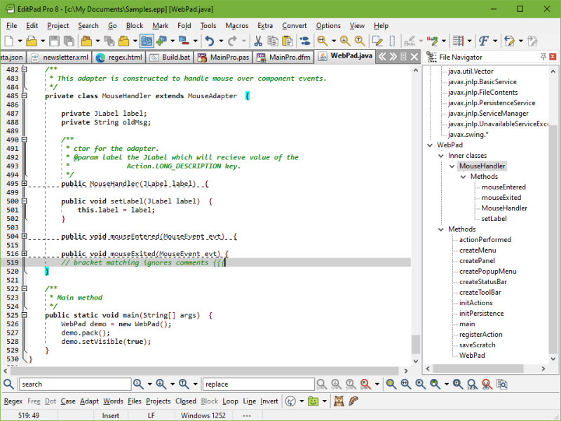The image size is (561, 421).
Task: Toggle the Loop search option
Action: tap(230, 401)
